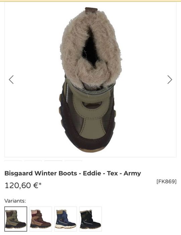Select the first gallery thumbnail below the image
This screenshot has height=235, width=181.
tap(13, 161)
